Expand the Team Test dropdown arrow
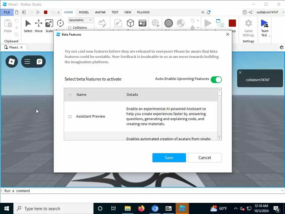Viewport: 285px width, 214px height. (269, 36)
